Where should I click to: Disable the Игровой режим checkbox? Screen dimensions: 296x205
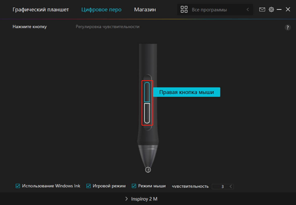(89, 186)
